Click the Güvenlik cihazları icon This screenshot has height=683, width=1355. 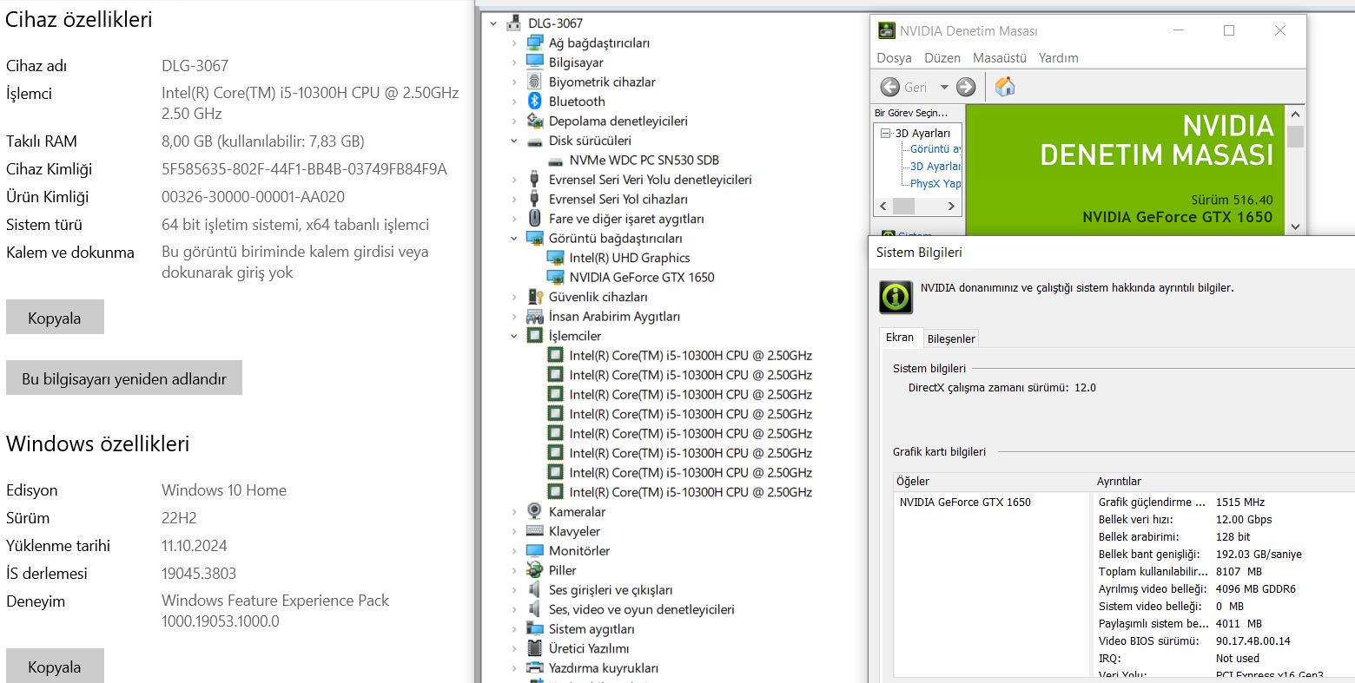click(534, 297)
